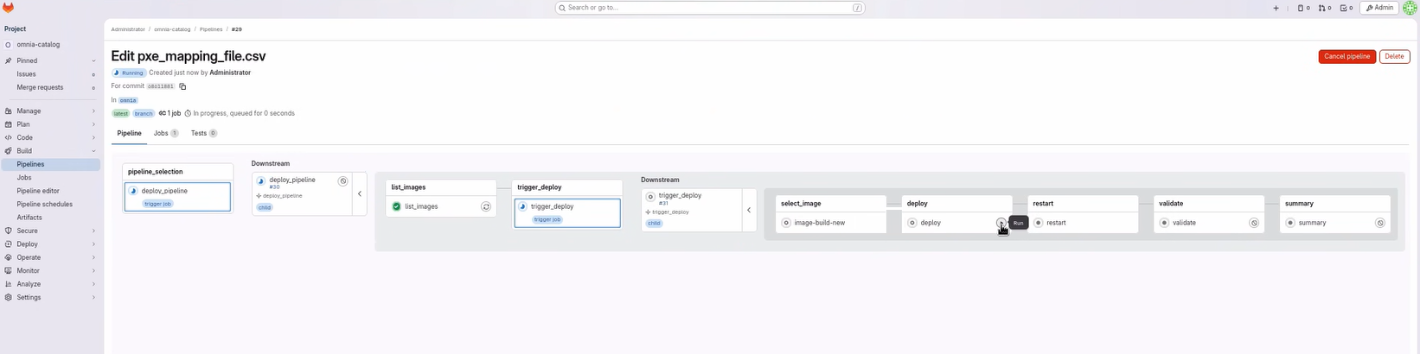Image resolution: width=1420 pixels, height=354 pixels.
Task: Click the image-build-new job status icon
Action: click(786, 223)
